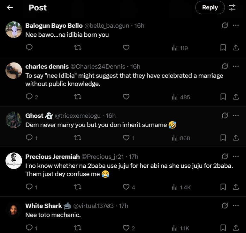
Task: Like Balogun Bayo Bello's comment
Action: pos(126,48)
